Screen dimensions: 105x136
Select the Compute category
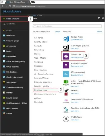point(38,46)
